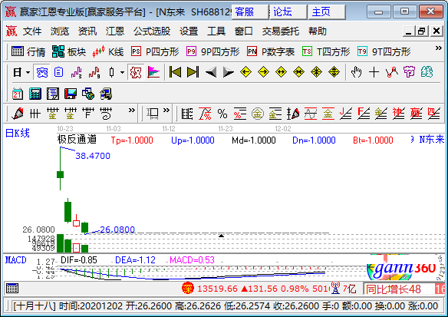Click the pink flag area chart icon
This screenshot has width=448, height=317.
[x=153, y=72]
